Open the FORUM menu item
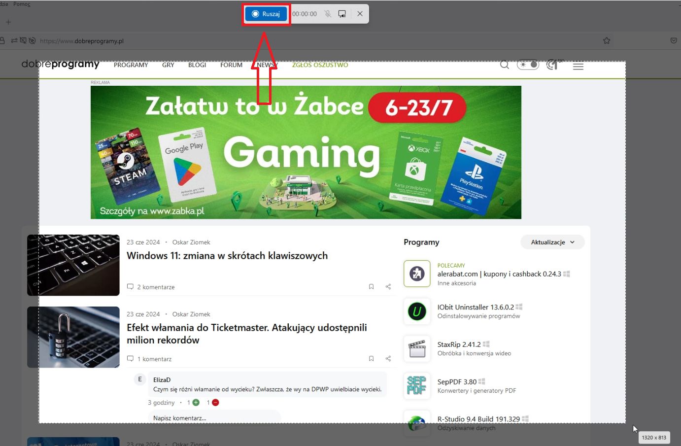Screen dimensions: 681x446 coord(231,65)
